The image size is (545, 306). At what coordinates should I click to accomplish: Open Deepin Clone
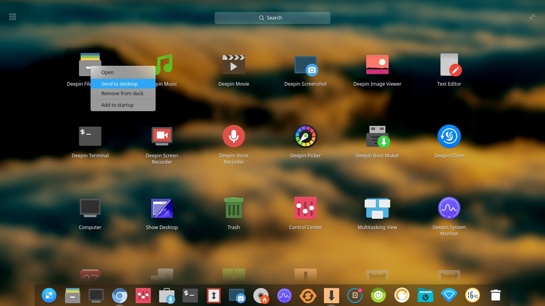[449, 136]
